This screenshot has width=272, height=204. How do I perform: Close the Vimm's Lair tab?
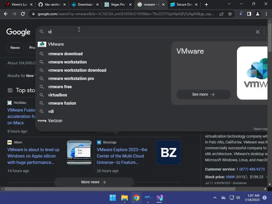(31, 5)
